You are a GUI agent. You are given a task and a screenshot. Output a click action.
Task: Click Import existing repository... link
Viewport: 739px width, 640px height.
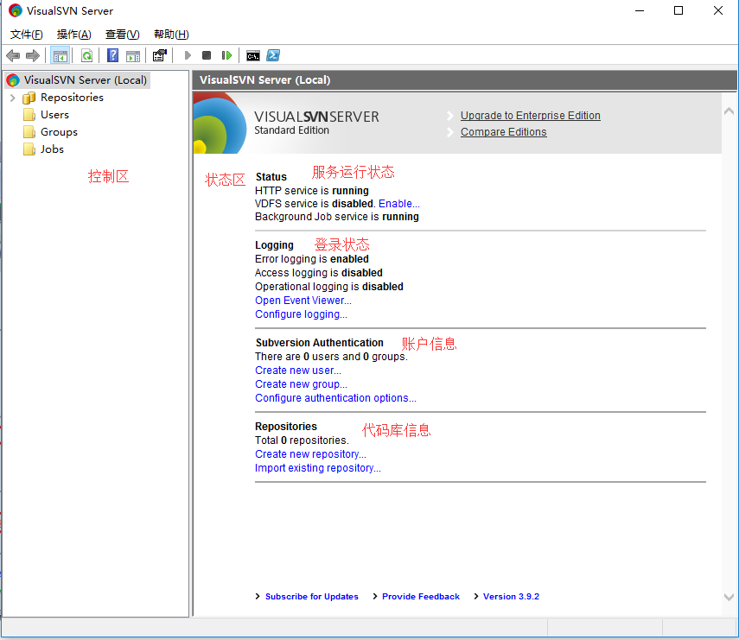318,468
